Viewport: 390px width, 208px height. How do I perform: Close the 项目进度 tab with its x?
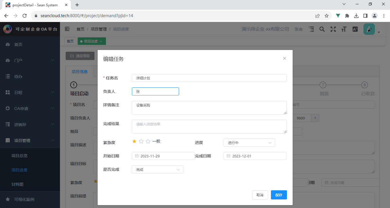pos(101,41)
